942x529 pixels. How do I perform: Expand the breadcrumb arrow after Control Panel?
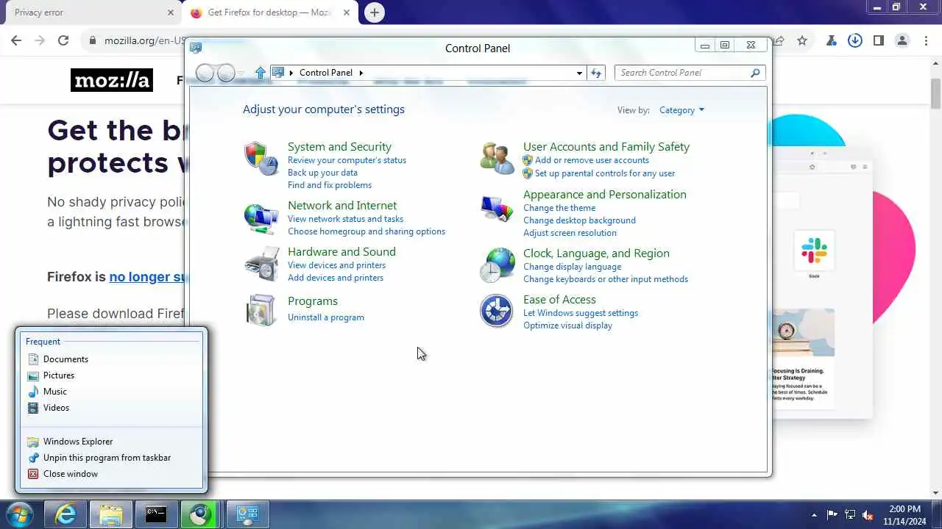(361, 73)
